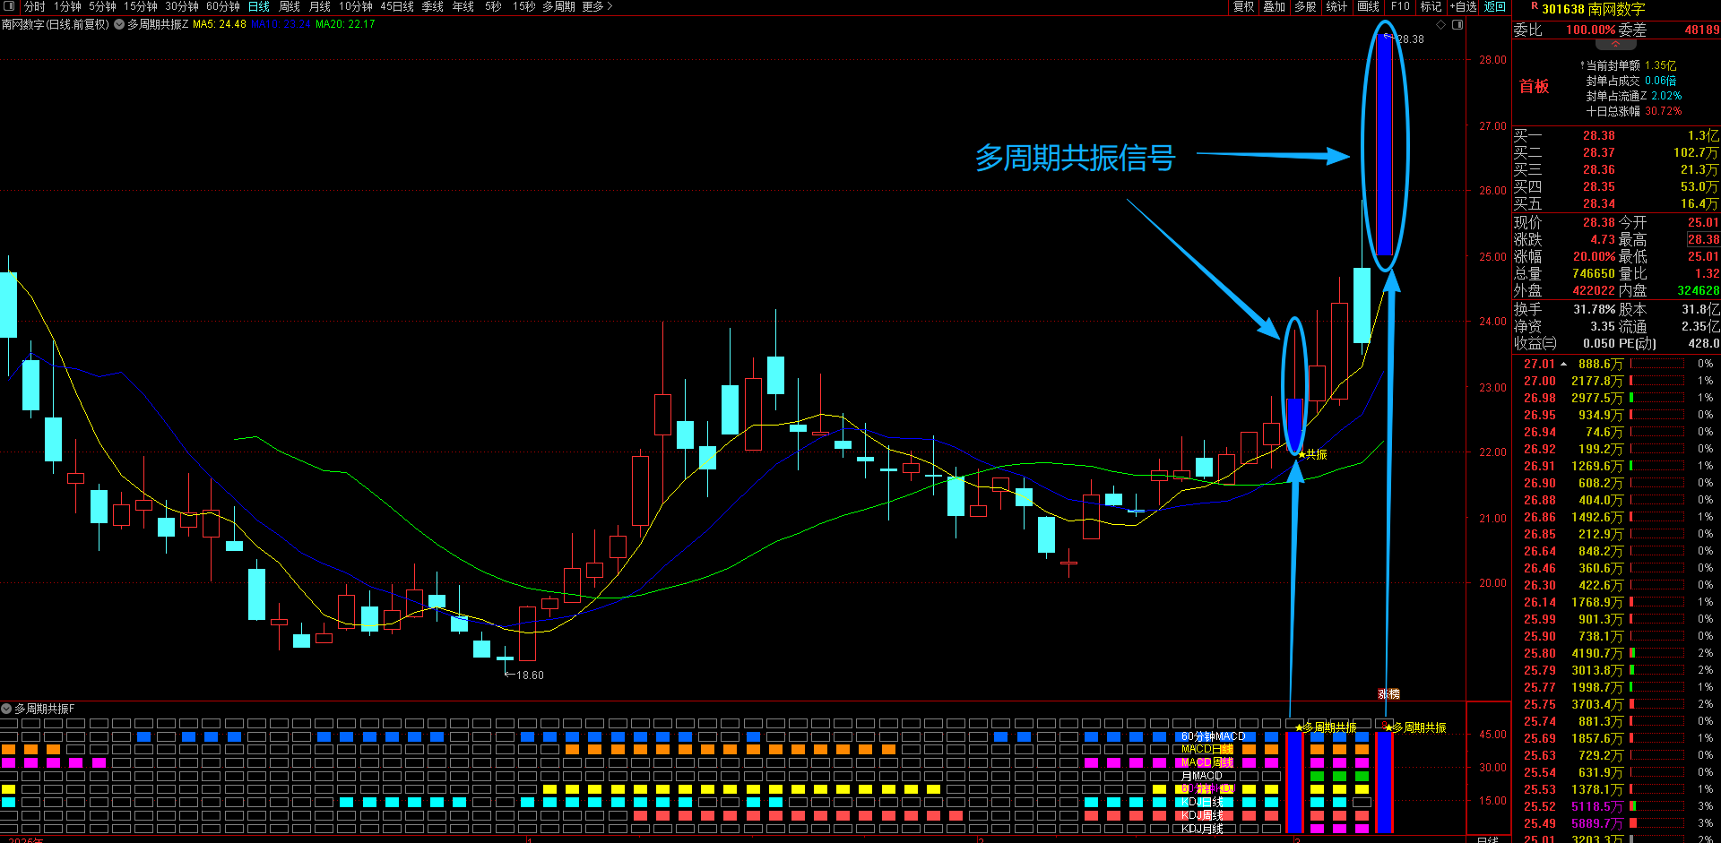The height and width of the screenshot is (843, 1721).
Task: Click the 25.49 price level row
Action: (1617, 823)
